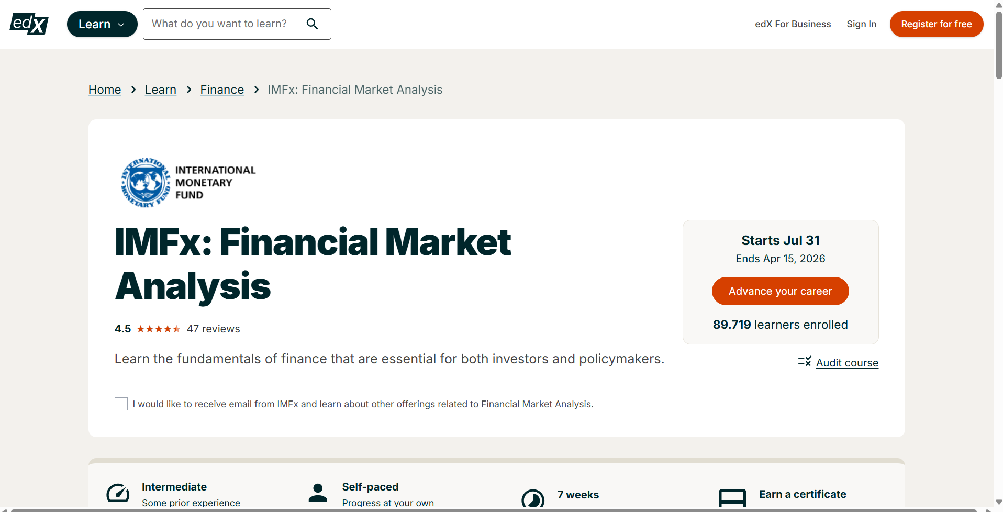Click the Advance your career button
This screenshot has width=1003, height=512.
(x=779, y=291)
